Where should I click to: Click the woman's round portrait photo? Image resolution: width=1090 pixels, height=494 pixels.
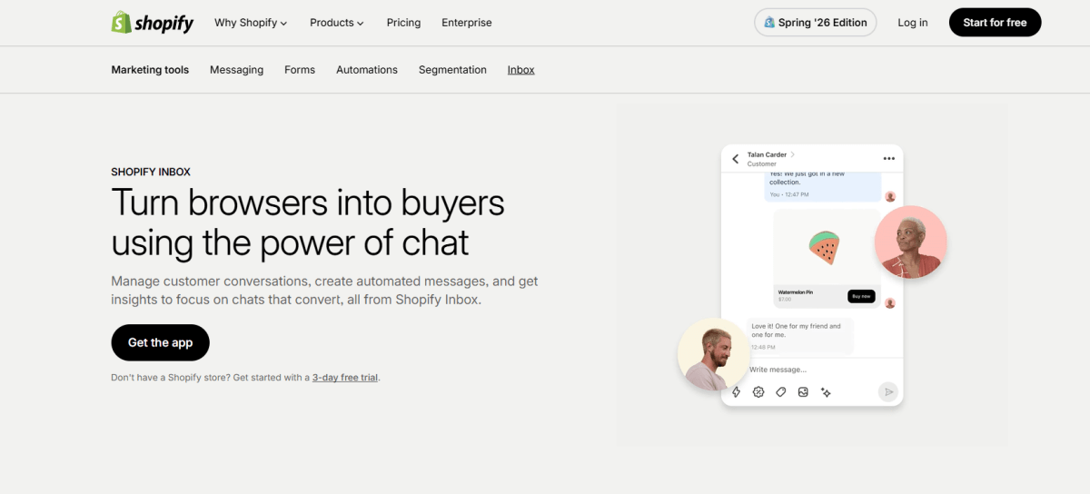(x=911, y=242)
